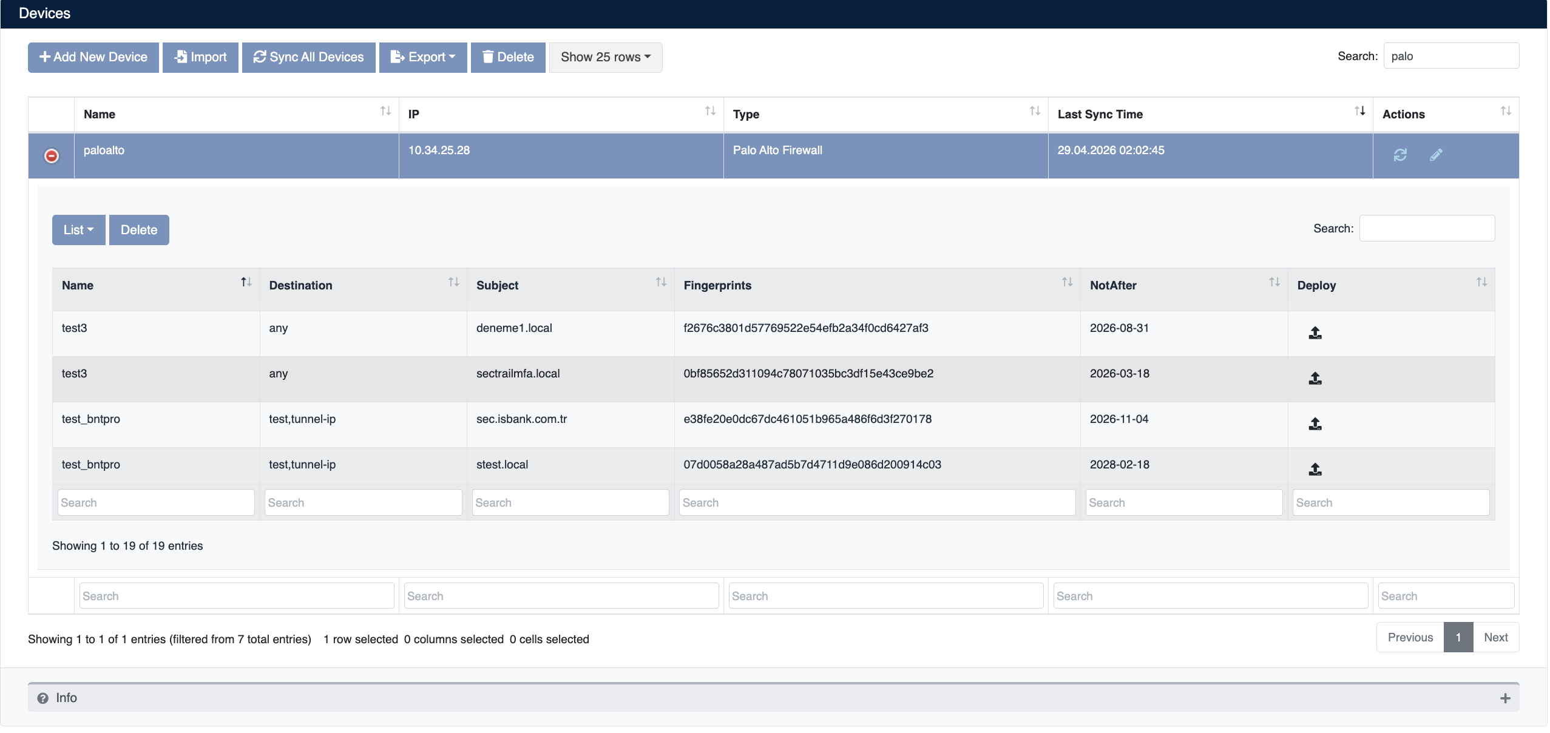Sort certificates by Subject column
The width and height of the screenshot is (1550, 733).
click(x=661, y=282)
